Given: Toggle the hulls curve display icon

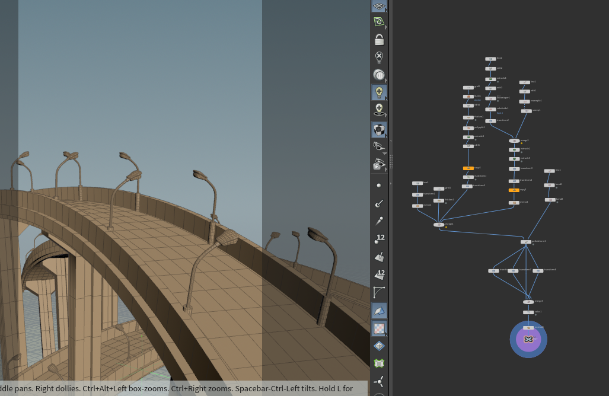Looking at the screenshot, I should pyautogui.click(x=379, y=292).
